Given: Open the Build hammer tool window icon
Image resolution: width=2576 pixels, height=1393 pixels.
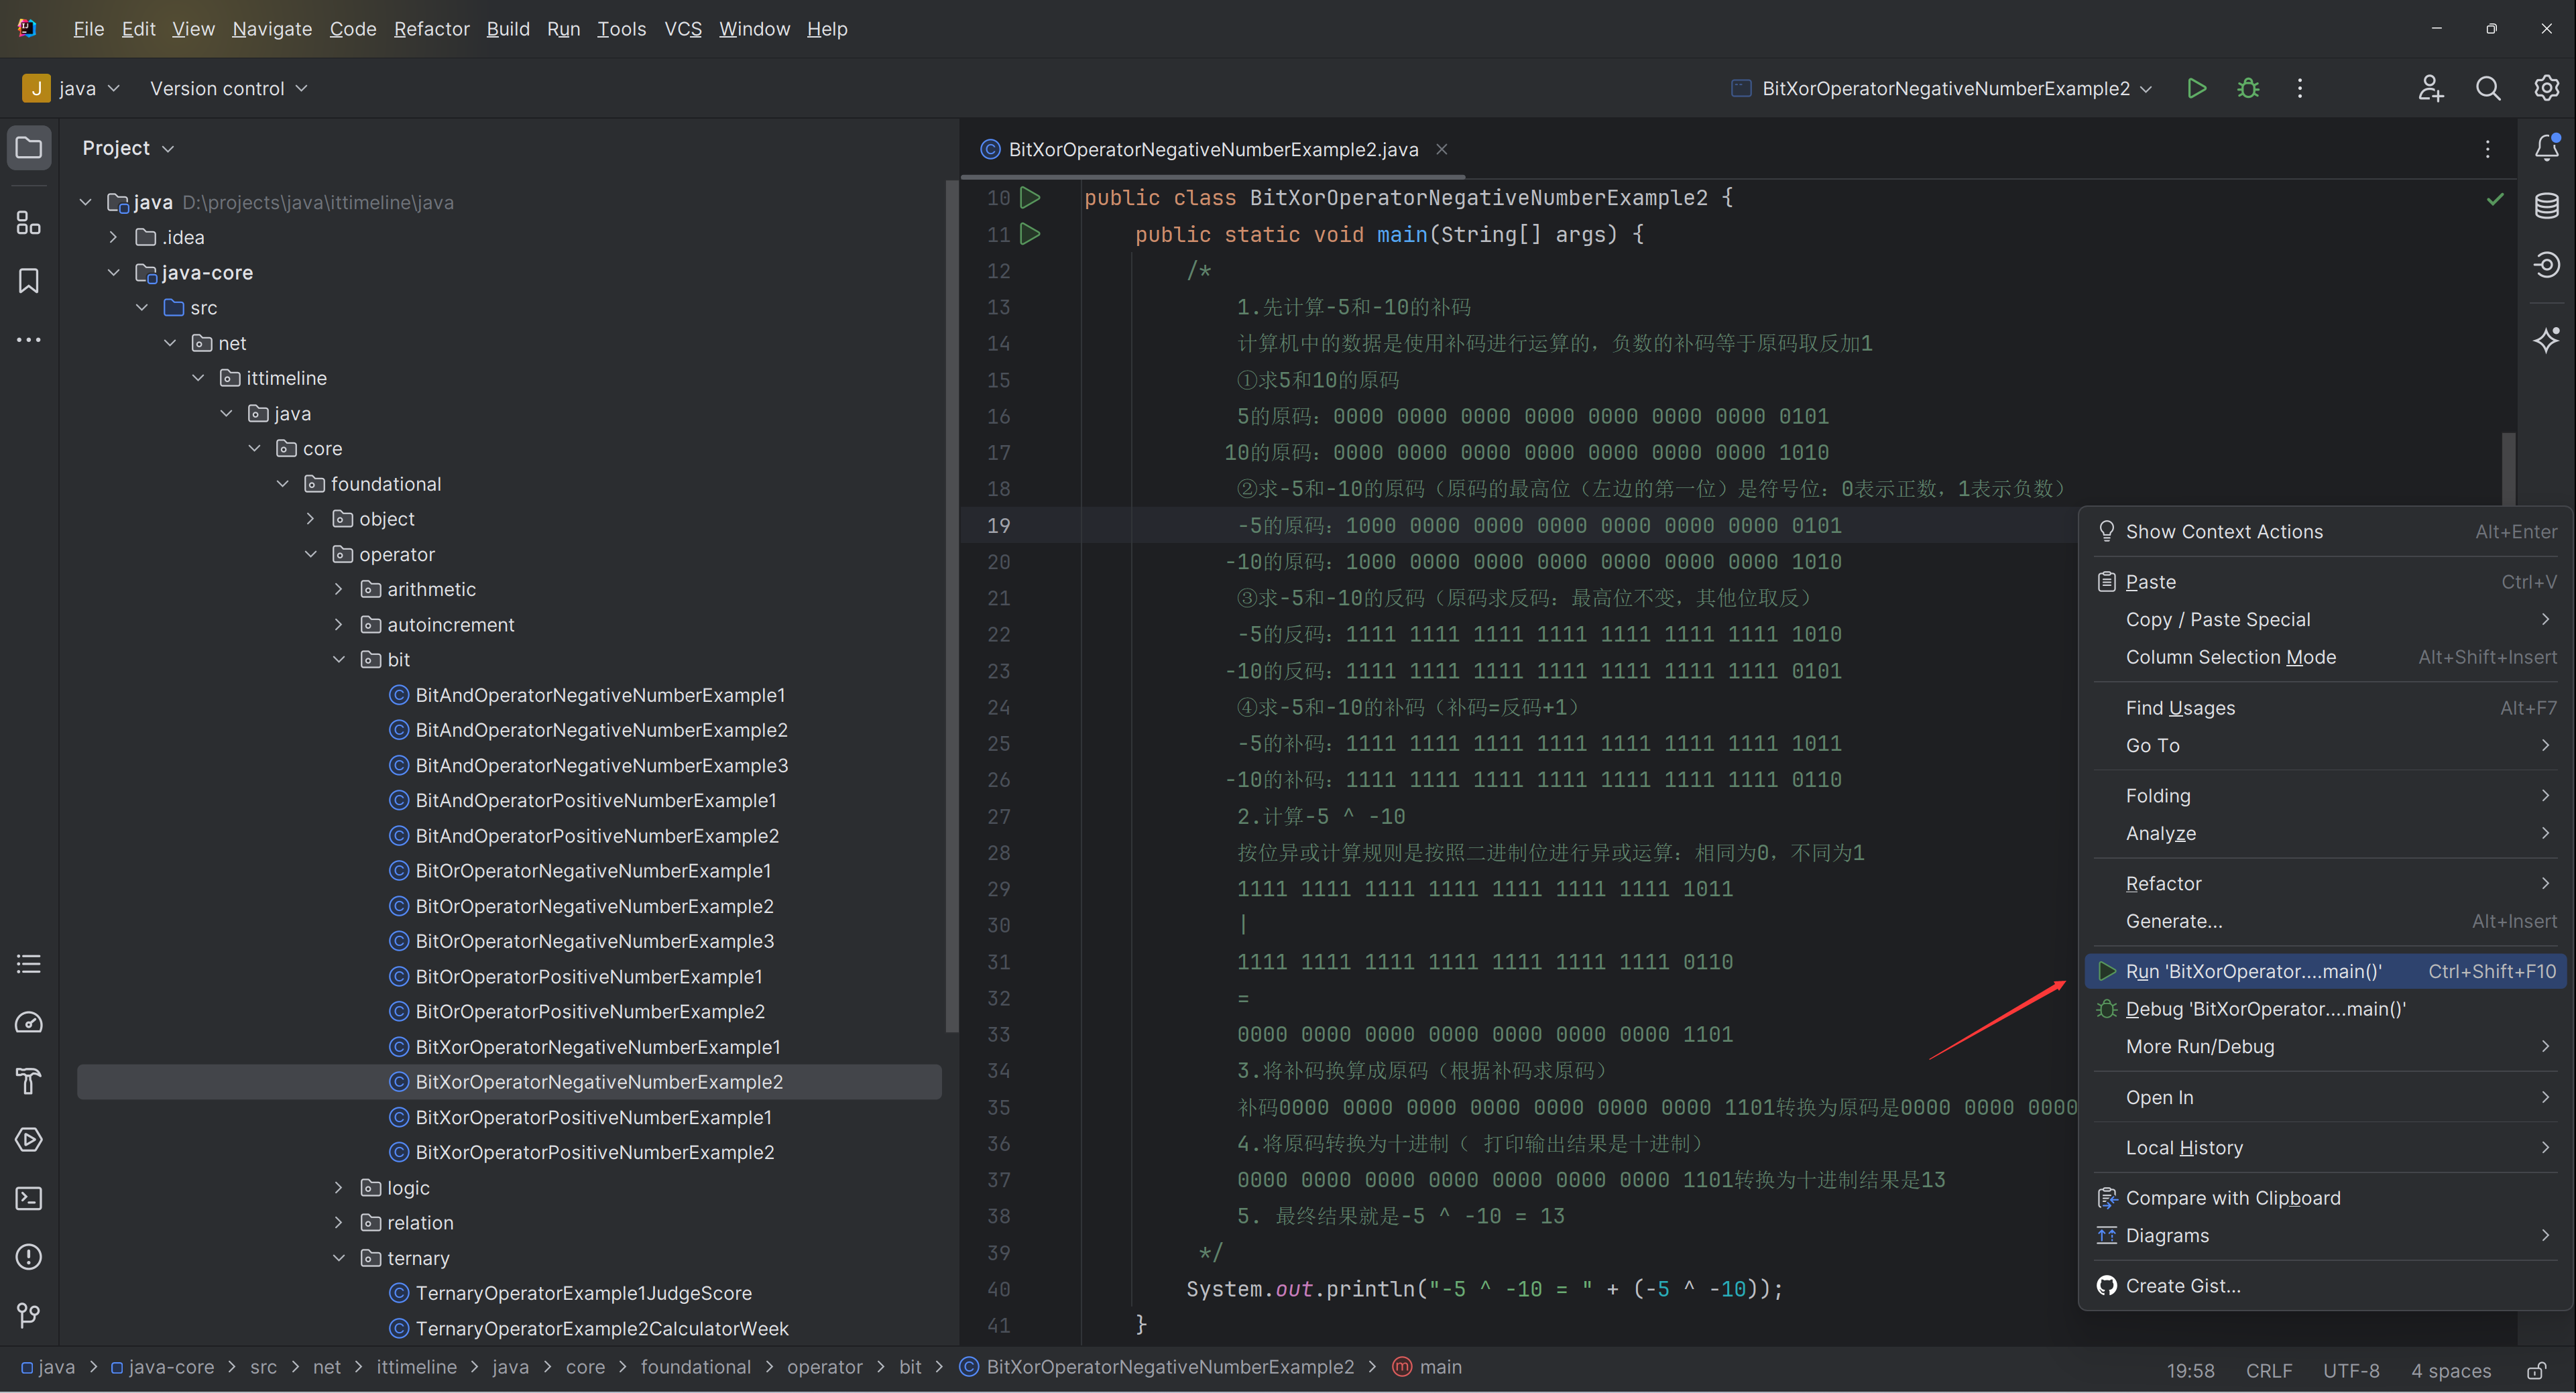Looking at the screenshot, I should tap(29, 1081).
